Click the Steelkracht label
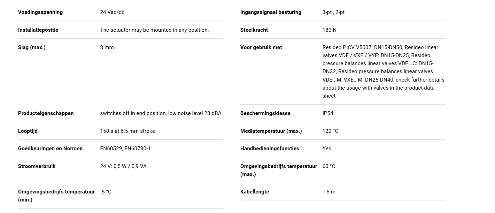This screenshot has height=213, width=495. (254, 30)
